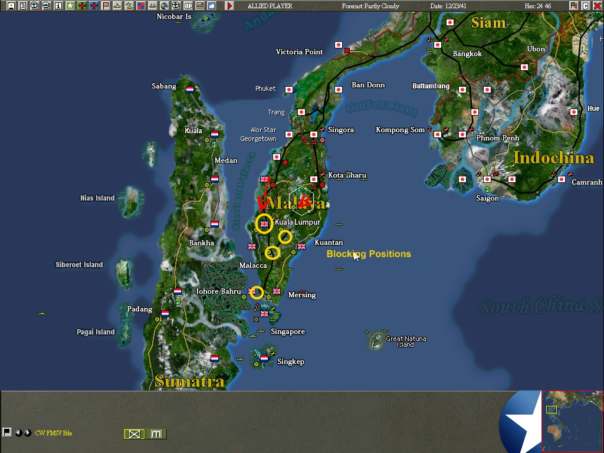The width and height of the screenshot is (604, 453).
Task: Click the brown striped list icon
Action: coord(200,5)
